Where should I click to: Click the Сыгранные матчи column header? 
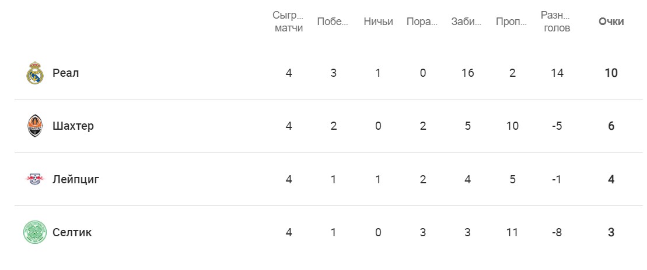(x=289, y=22)
